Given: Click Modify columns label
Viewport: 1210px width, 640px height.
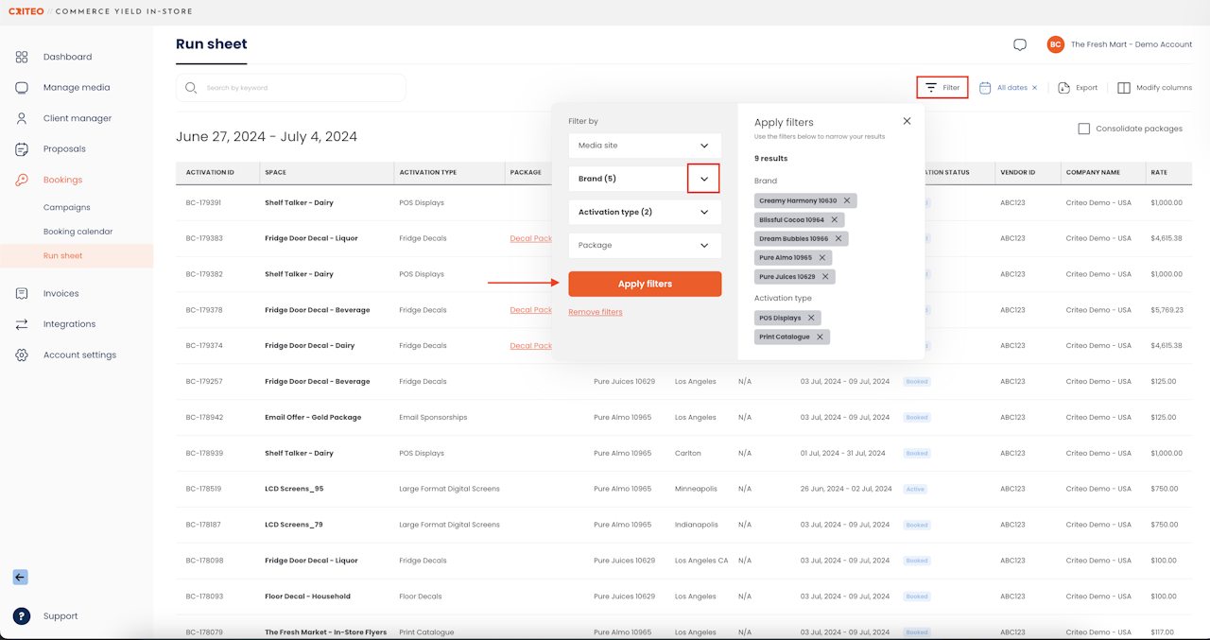Looking at the screenshot, I should tap(1164, 88).
